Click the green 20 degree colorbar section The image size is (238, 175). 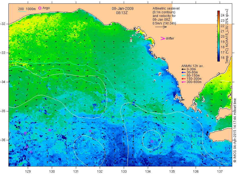[219, 37]
